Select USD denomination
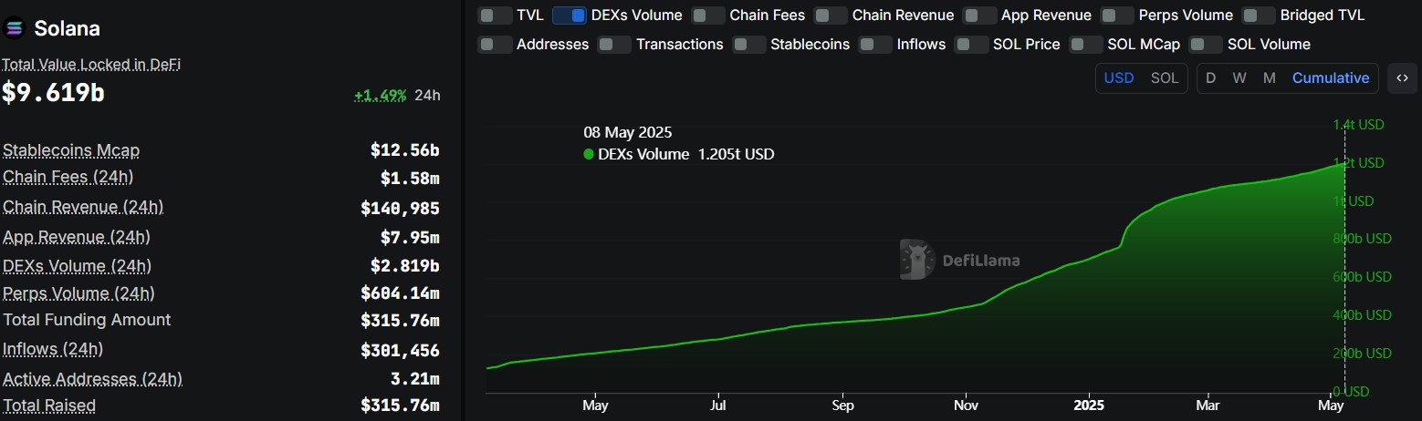Viewport: 1422px width, 421px height. tap(1119, 78)
